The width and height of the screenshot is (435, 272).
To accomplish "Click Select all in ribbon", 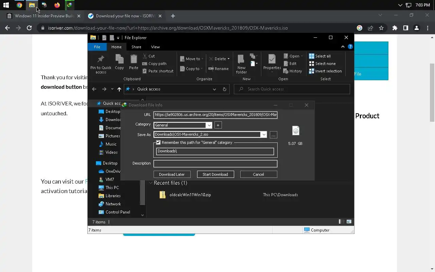I will click(320, 56).
